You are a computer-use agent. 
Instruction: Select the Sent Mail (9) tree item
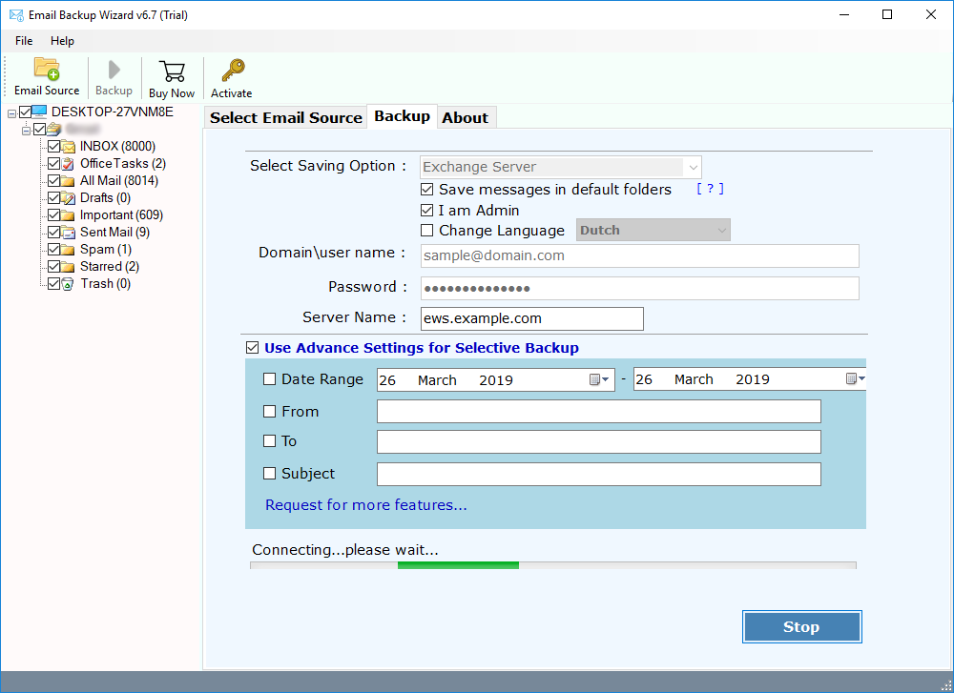[115, 233]
